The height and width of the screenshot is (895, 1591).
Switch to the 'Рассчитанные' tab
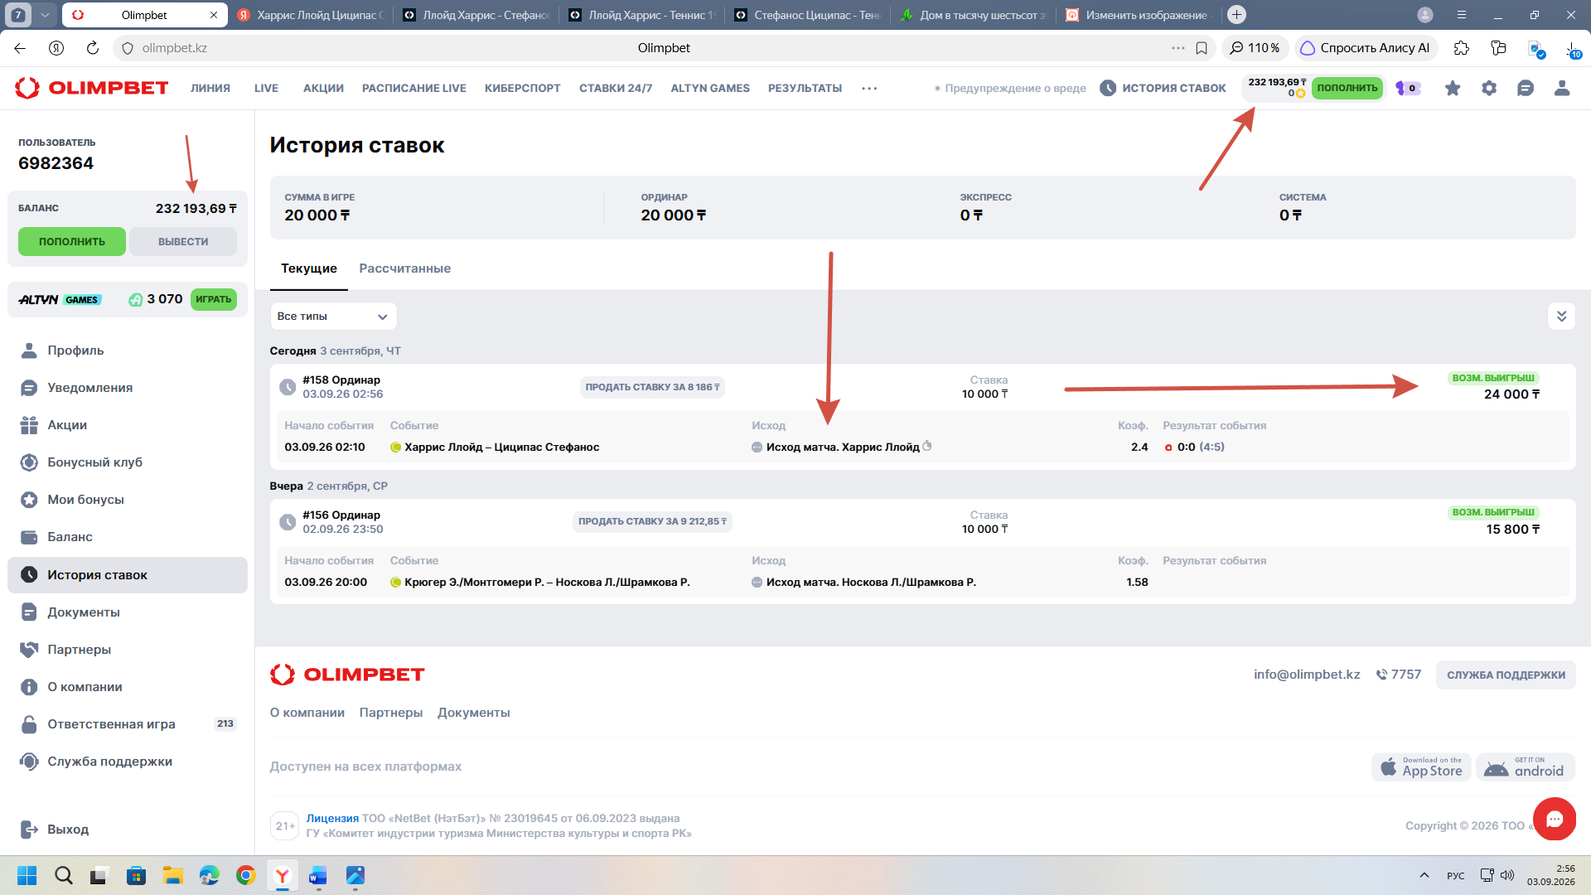405,268
